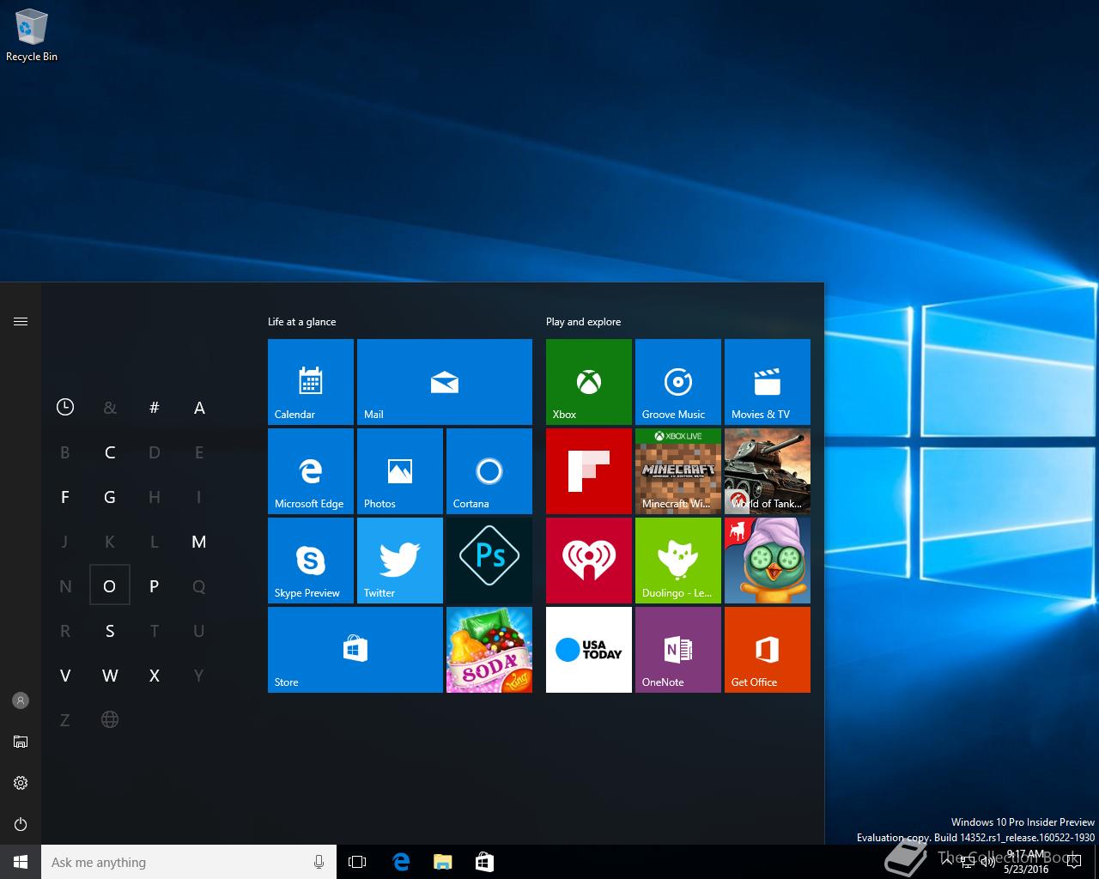Click the Play and explore group header
1099x879 pixels.
[584, 322]
